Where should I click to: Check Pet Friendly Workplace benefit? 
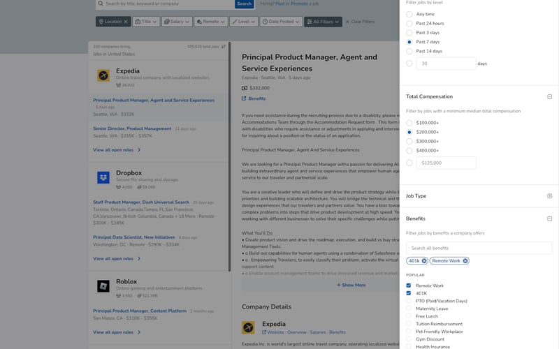coord(409,332)
